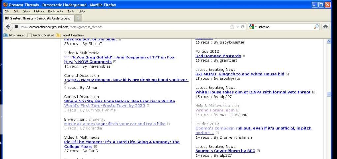Open a new tab with the plus button

[x=78, y=18]
